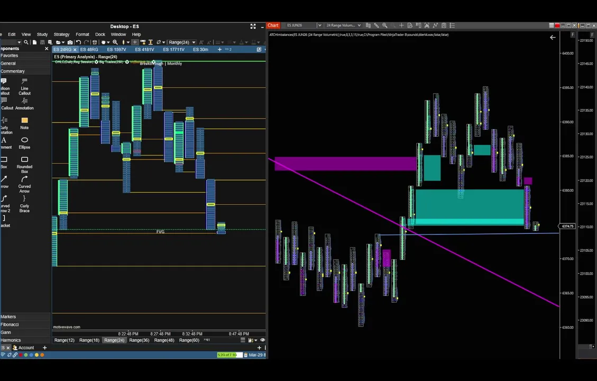Click the alarm clock alert icon in toolbar
Viewport: 597px width, 381px height.
point(95,42)
